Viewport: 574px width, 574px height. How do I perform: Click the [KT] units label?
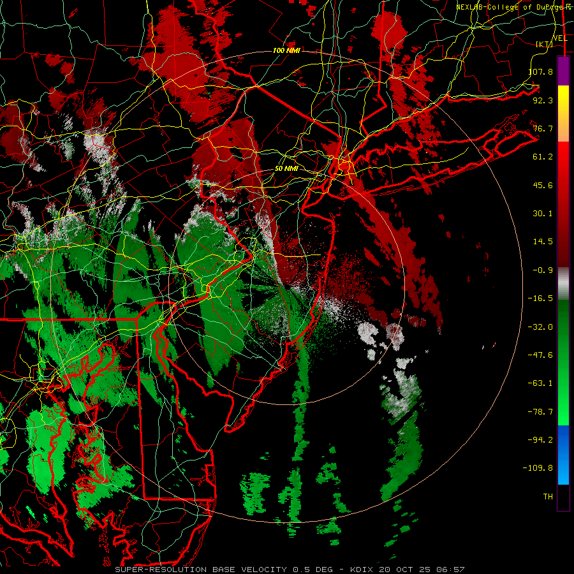[x=545, y=44]
